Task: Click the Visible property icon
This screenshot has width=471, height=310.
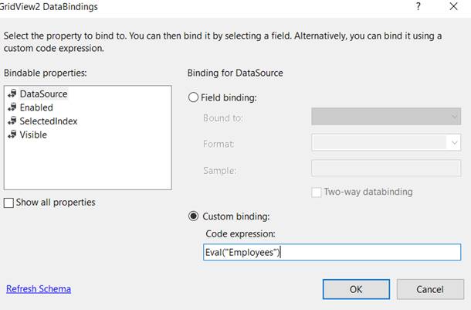Action: tap(12, 135)
